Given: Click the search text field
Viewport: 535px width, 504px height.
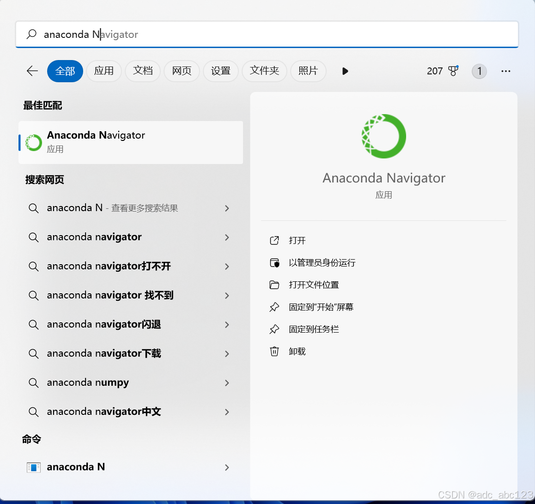Looking at the screenshot, I should click(267, 34).
